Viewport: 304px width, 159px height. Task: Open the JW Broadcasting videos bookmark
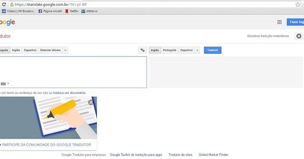pos(18,11)
